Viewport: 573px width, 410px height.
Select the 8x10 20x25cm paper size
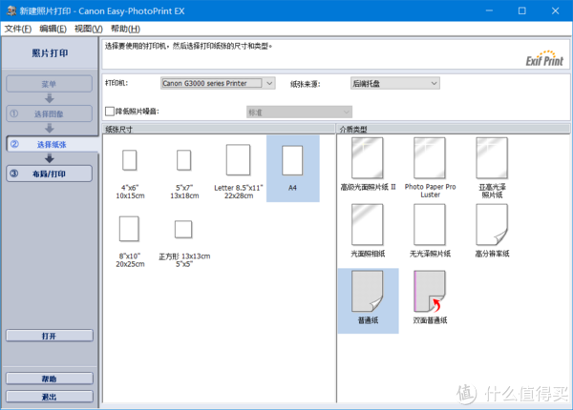129,229
